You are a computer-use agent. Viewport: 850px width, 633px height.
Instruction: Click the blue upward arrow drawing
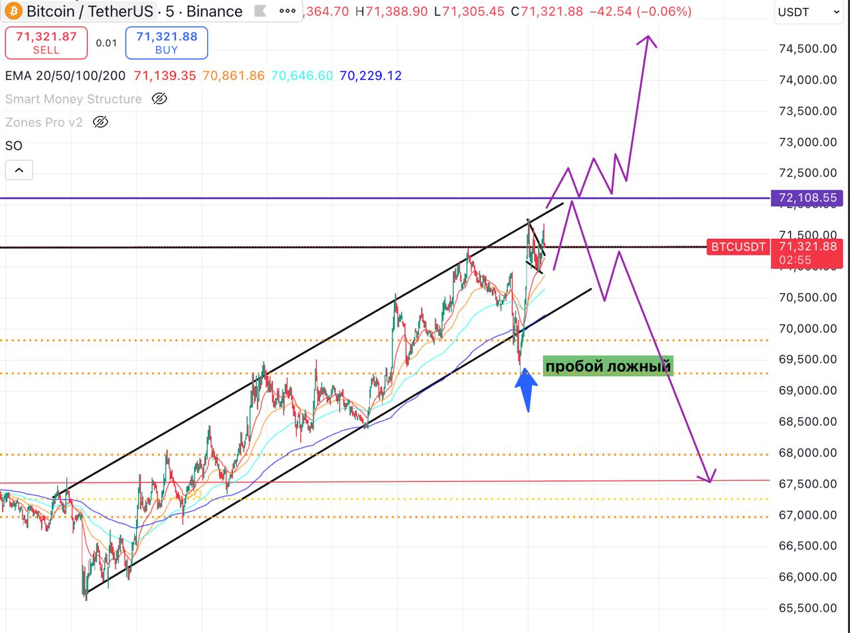[x=527, y=389]
